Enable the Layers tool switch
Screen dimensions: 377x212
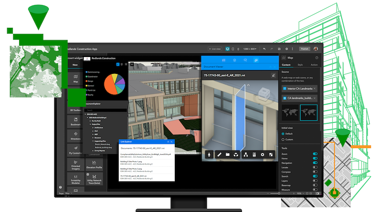(x=315, y=181)
